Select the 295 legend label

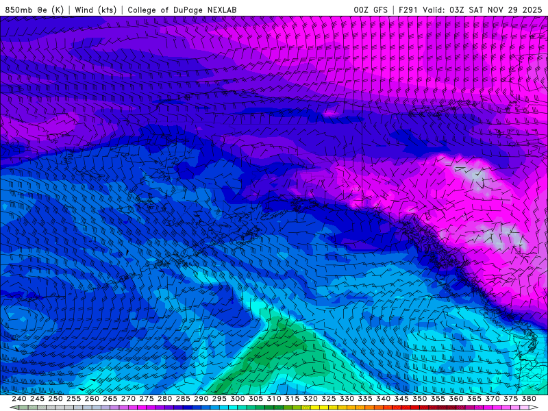tap(219, 399)
